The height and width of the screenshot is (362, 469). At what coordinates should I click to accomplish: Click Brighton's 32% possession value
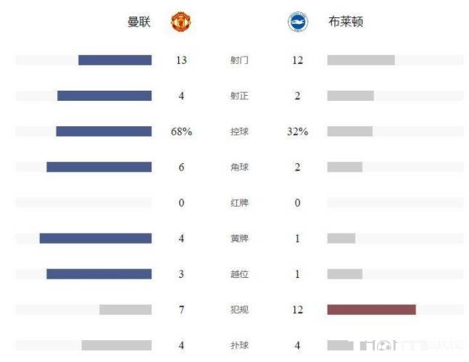(x=297, y=131)
